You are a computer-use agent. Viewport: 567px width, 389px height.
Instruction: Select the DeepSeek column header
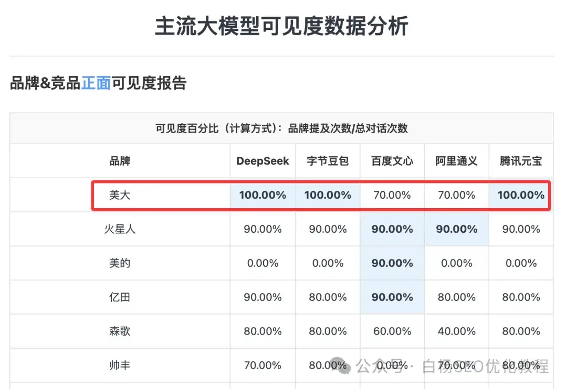click(x=262, y=161)
